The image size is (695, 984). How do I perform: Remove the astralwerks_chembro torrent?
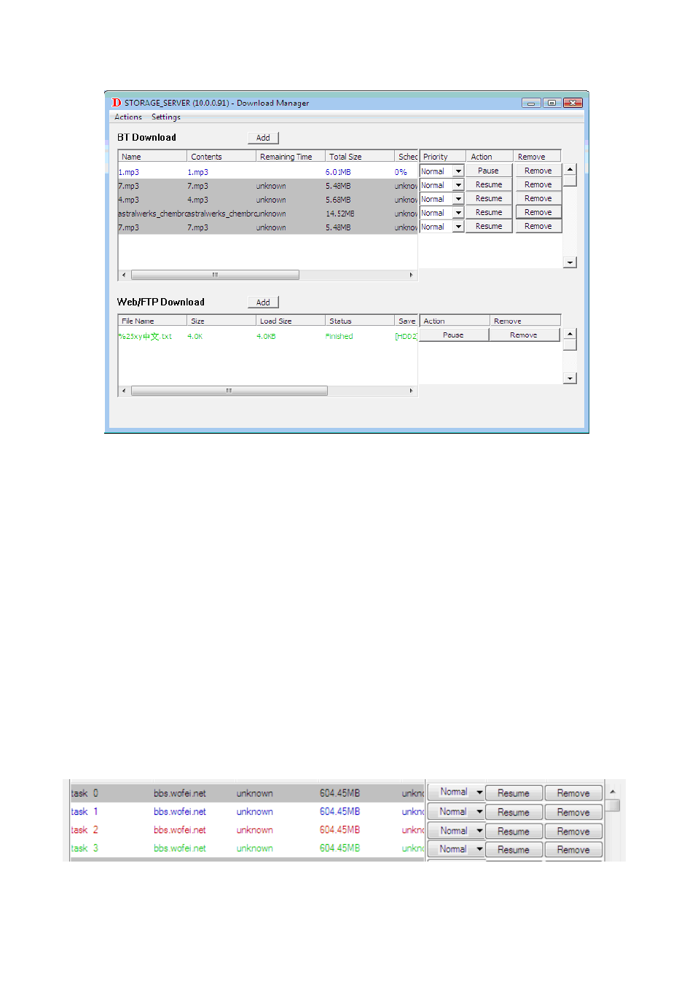coord(538,212)
